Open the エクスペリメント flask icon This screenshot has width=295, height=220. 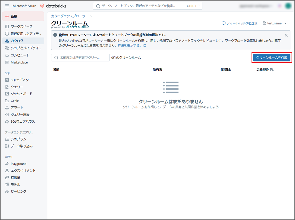click(7, 171)
